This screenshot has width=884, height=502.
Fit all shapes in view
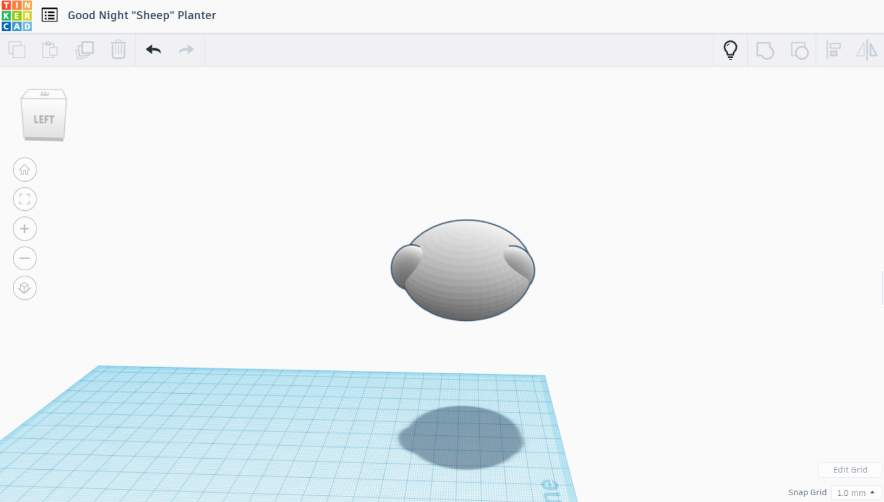[25, 199]
